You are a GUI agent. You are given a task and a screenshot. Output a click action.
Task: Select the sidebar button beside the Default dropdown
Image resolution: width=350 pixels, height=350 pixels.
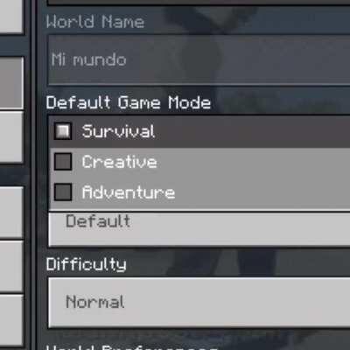(x=11, y=213)
